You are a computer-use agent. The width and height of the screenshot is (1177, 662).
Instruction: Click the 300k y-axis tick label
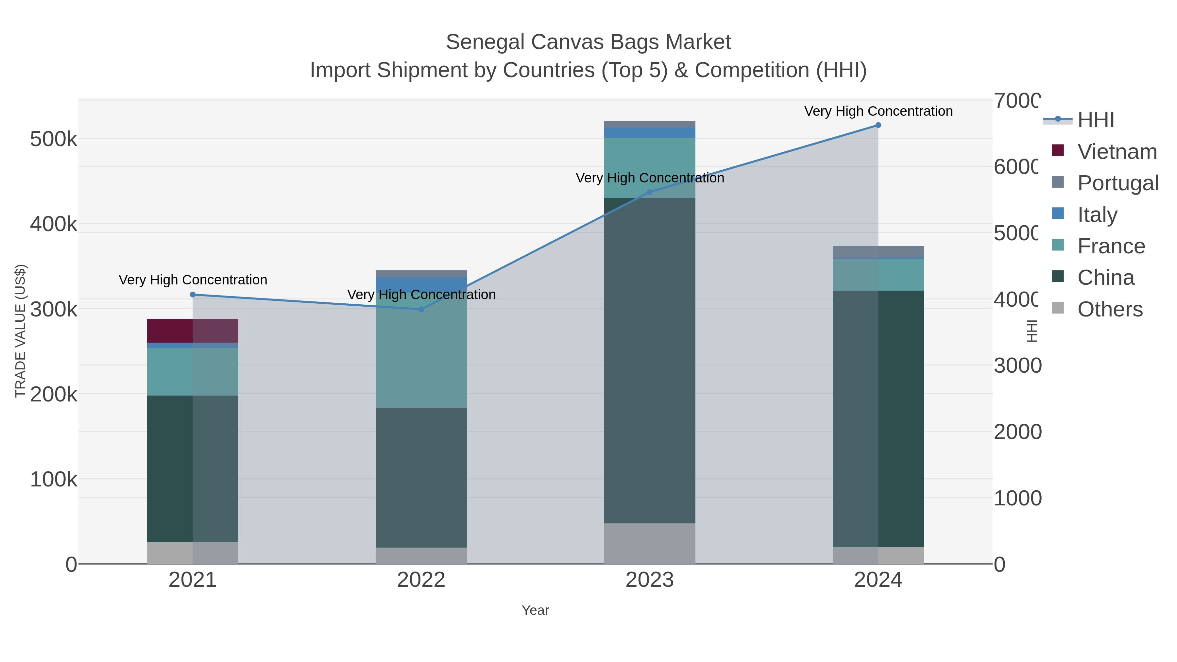(x=54, y=309)
